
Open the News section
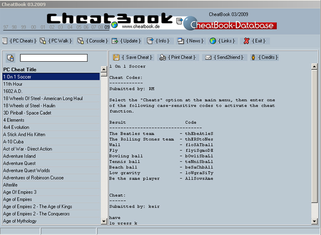click(195, 41)
